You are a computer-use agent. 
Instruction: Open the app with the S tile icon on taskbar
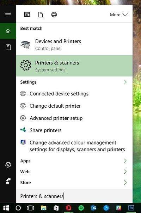(118, 208)
